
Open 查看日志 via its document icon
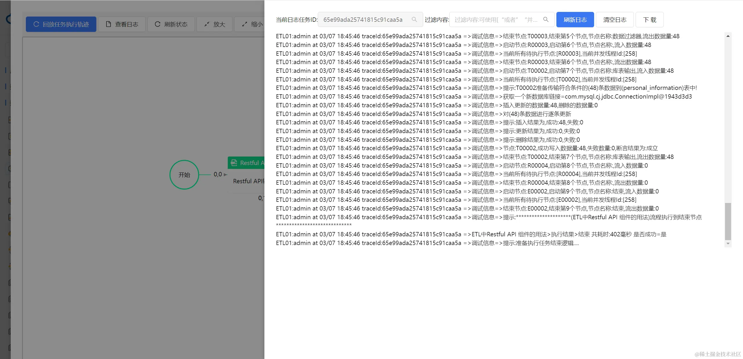[x=109, y=24]
